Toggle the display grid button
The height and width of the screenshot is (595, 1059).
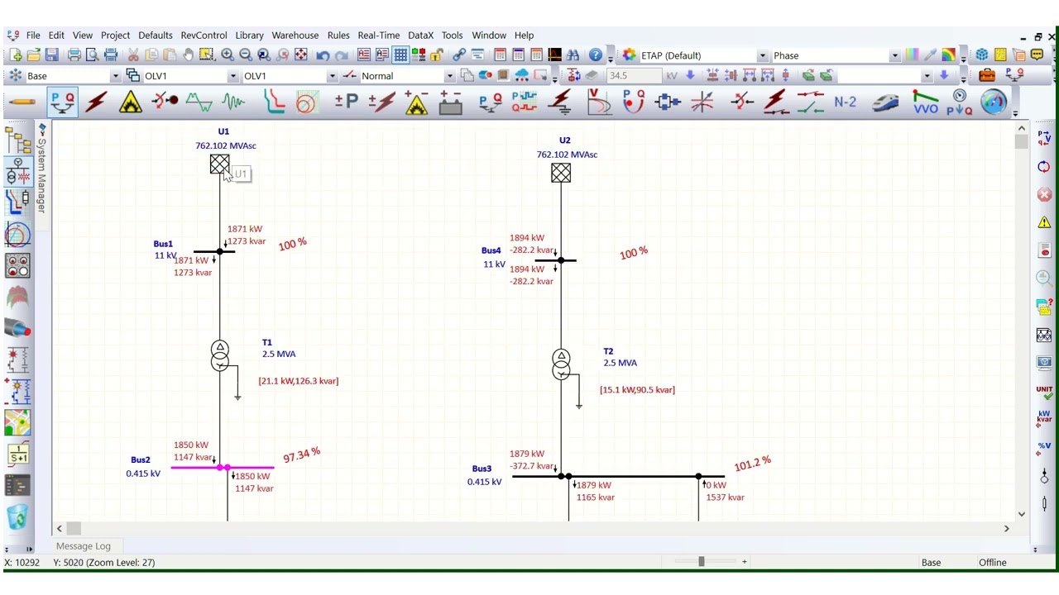click(400, 55)
